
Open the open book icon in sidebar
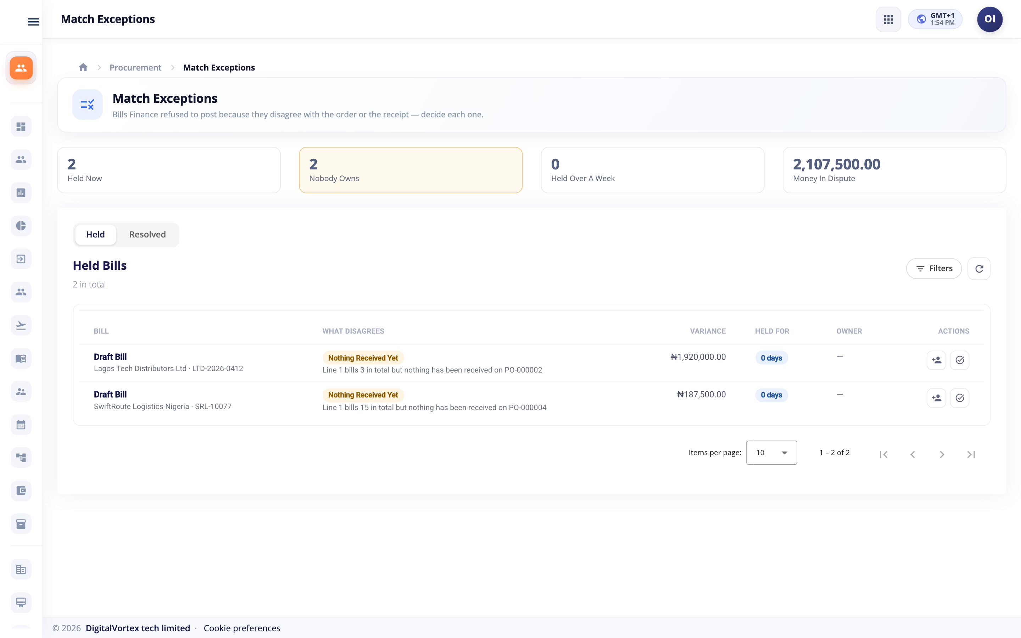(21, 359)
